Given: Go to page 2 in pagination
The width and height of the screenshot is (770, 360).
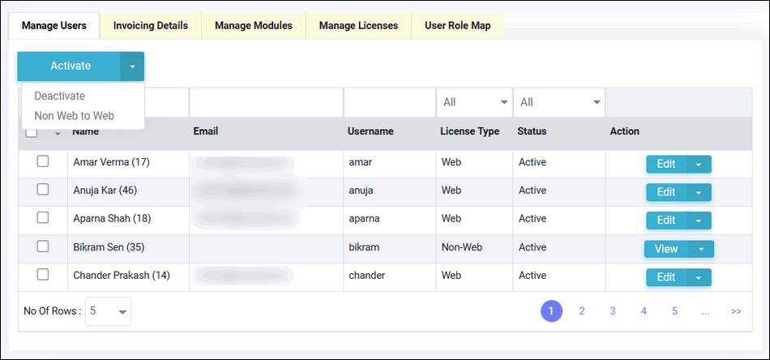Looking at the screenshot, I should pyautogui.click(x=582, y=311).
